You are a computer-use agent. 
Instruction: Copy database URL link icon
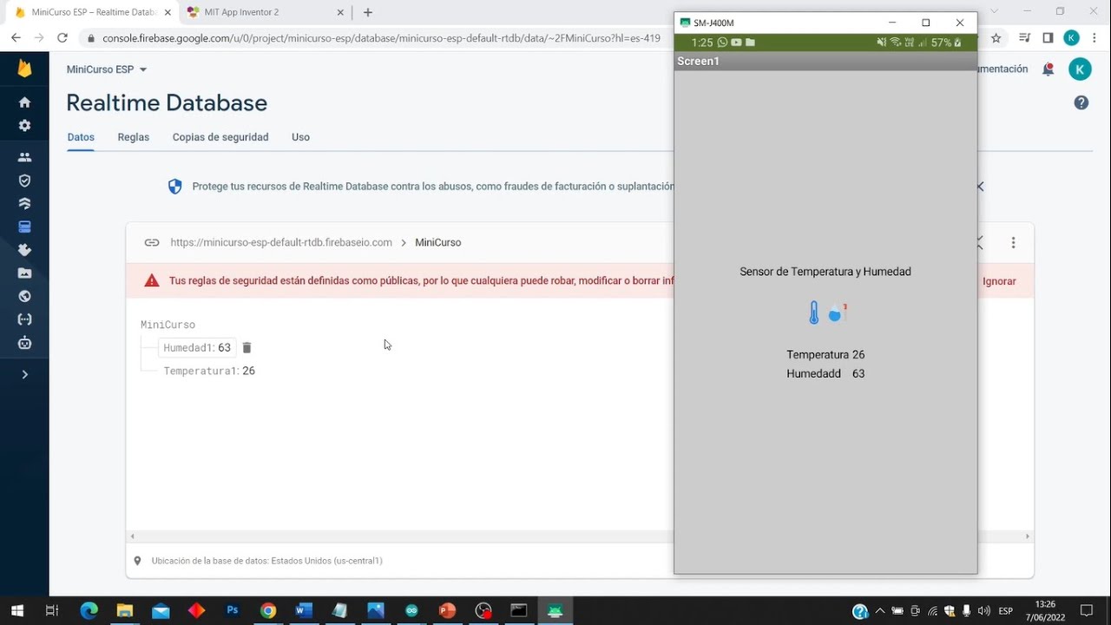coord(152,242)
